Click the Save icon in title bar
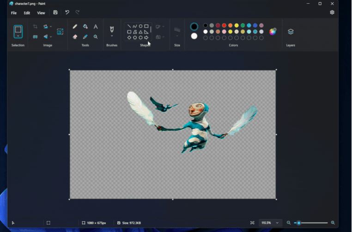352x232 pixels. coord(55,12)
